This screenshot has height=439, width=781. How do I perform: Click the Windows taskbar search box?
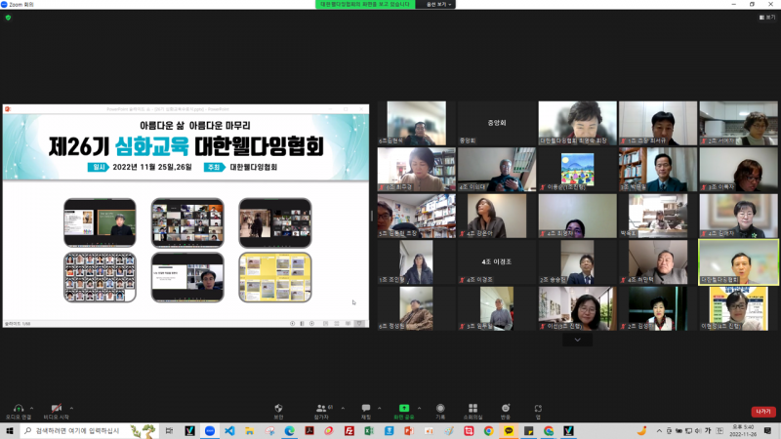(x=73, y=430)
